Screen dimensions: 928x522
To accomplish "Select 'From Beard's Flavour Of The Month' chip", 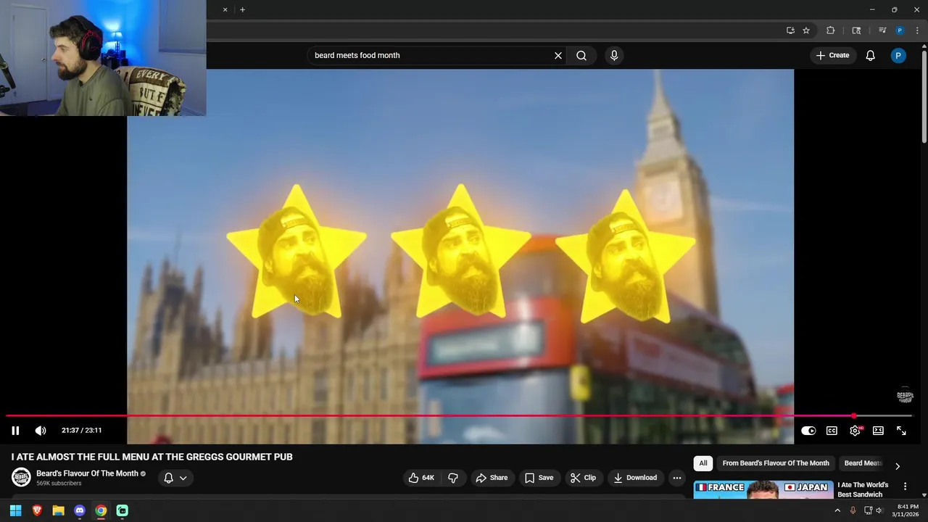I will click(776, 463).
